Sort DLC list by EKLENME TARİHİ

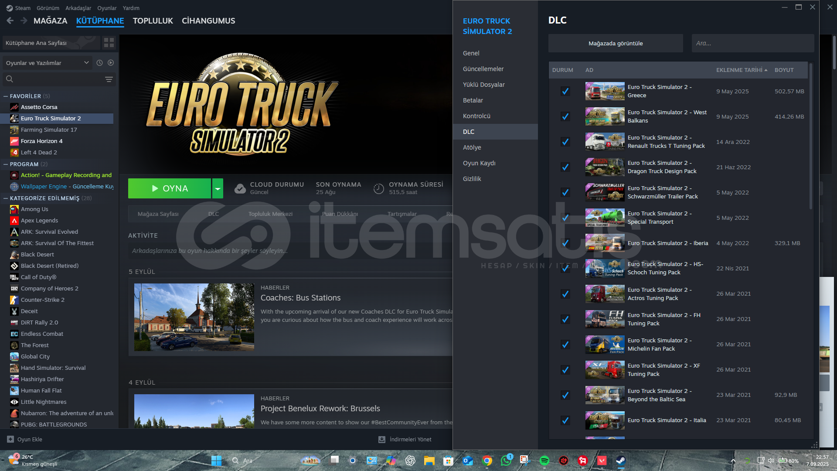[742, 70]
